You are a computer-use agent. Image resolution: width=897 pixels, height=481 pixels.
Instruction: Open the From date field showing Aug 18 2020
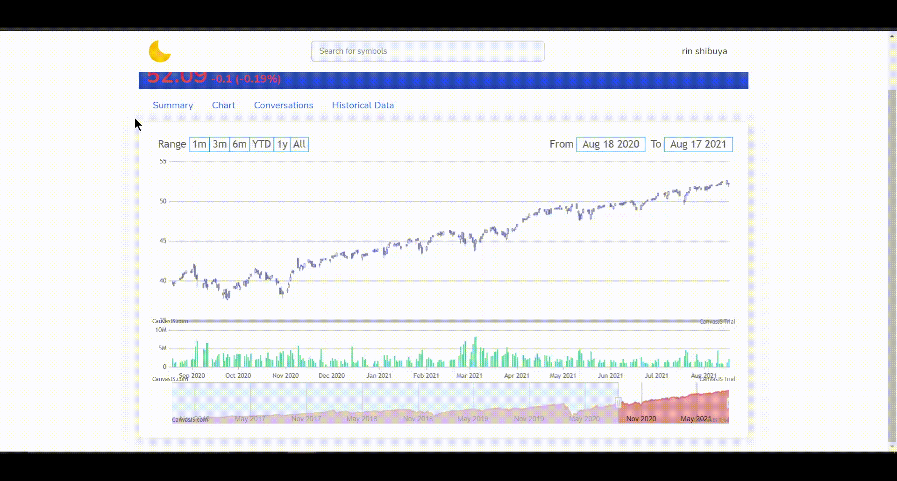(611, 144)
